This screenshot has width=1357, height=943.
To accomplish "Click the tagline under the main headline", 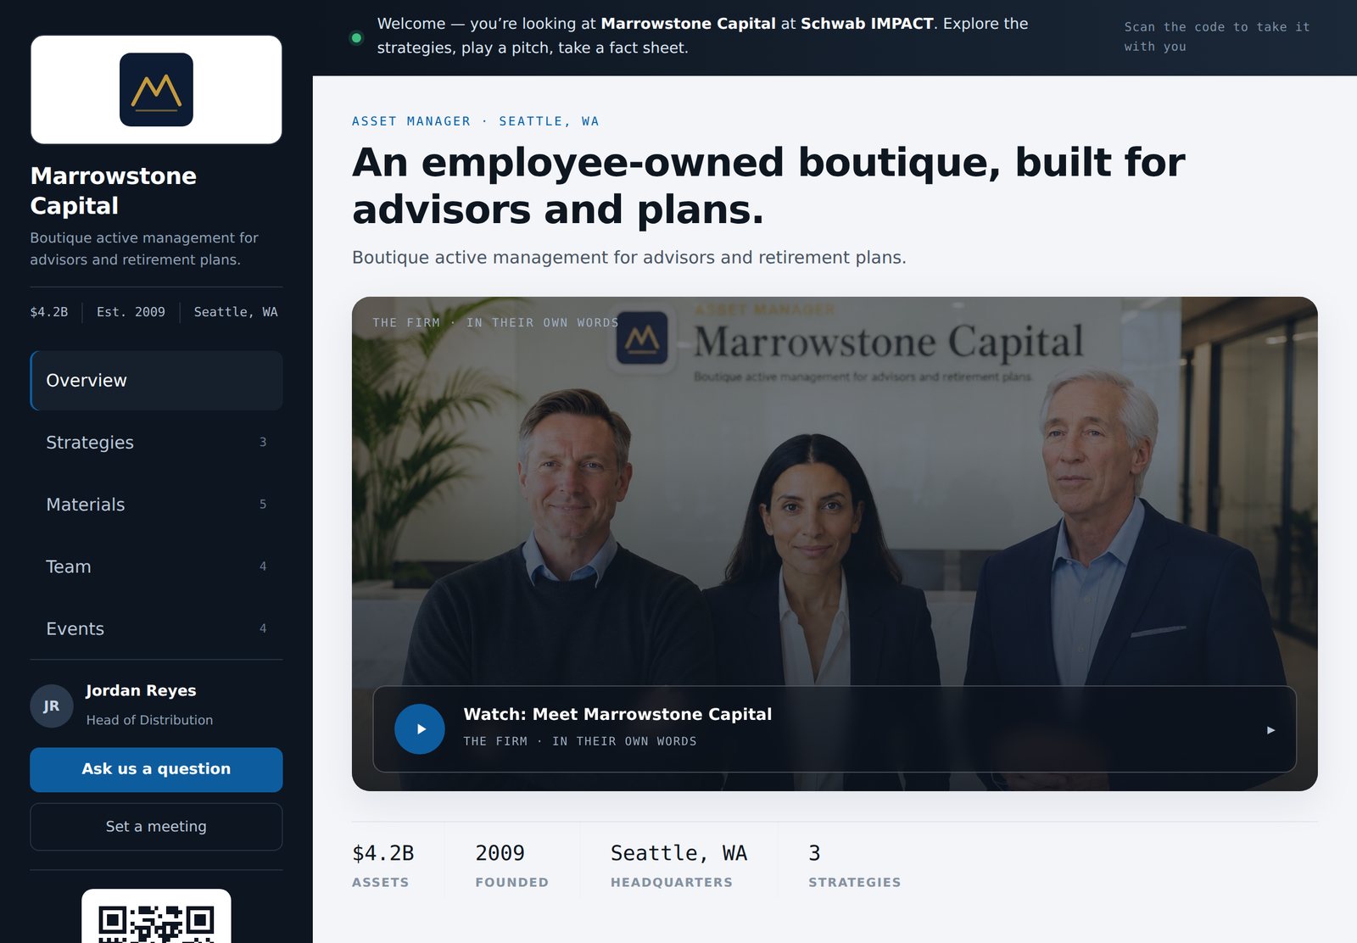I will click(x=629, y=257).
